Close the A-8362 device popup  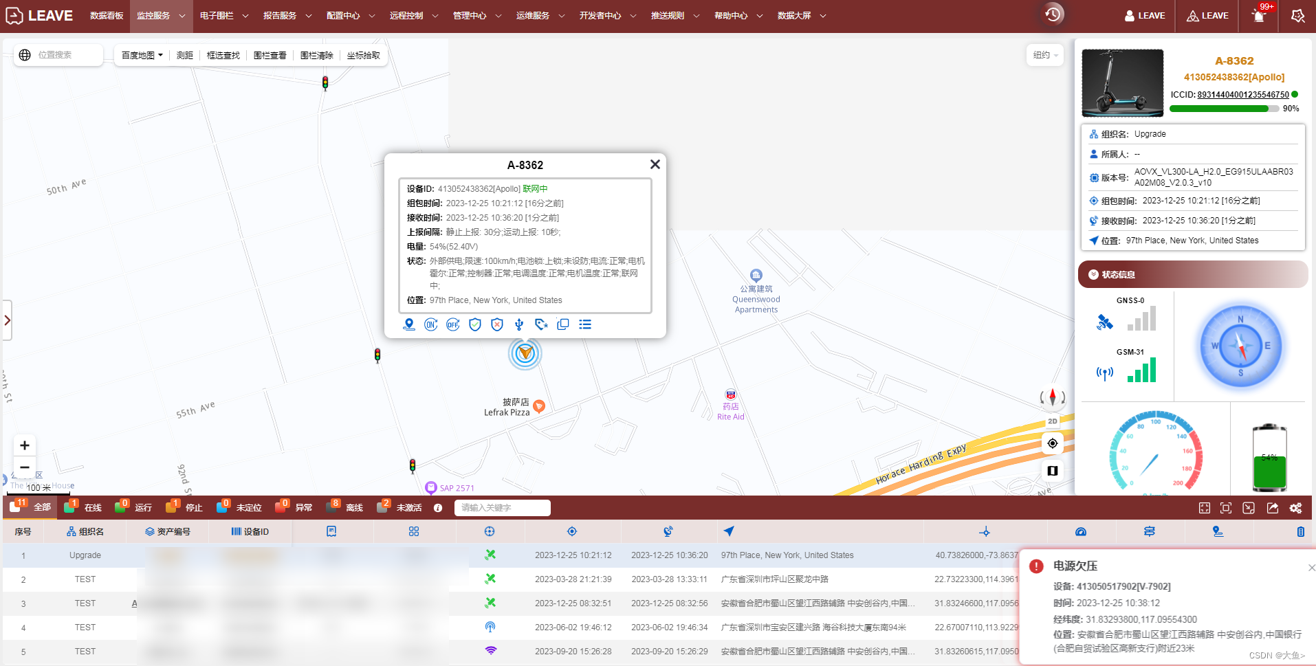coord(655,164)
